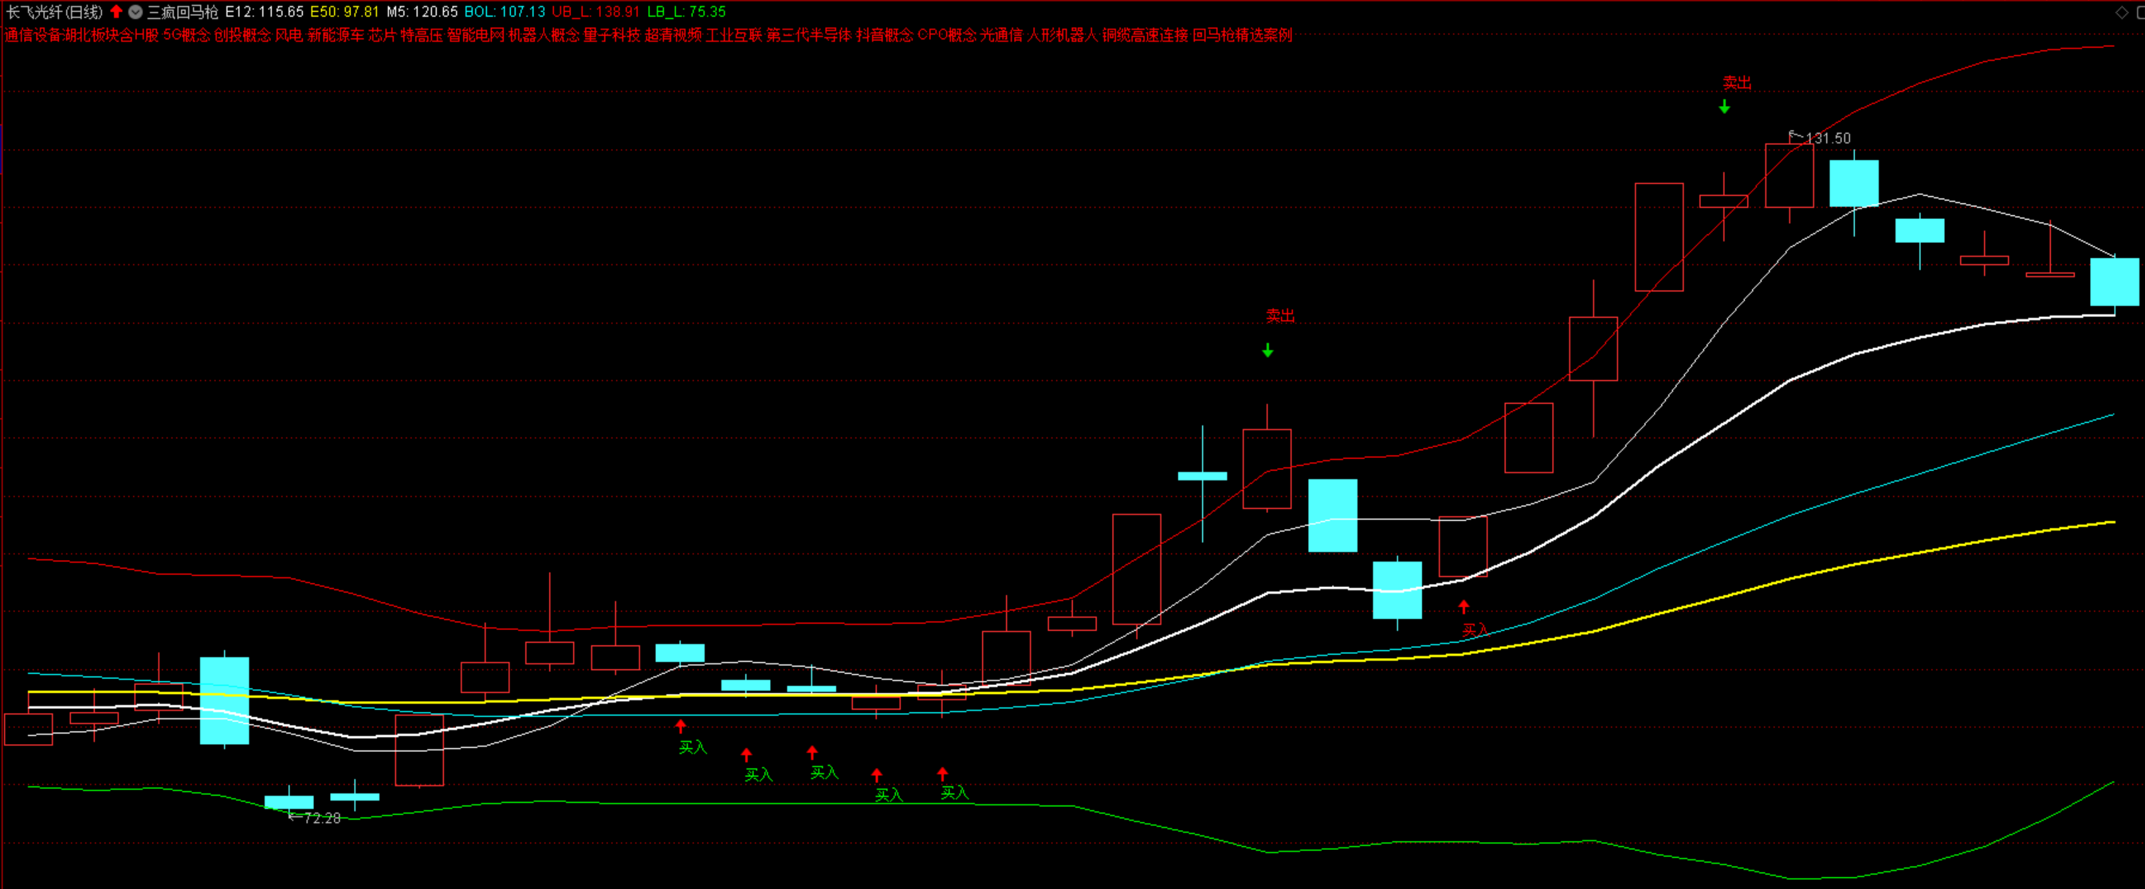This screenshot has height=889, width=2145.
Task: Click the red up arrow beside 长飞光纤(日线)
Action: click(x=116, y=12)
